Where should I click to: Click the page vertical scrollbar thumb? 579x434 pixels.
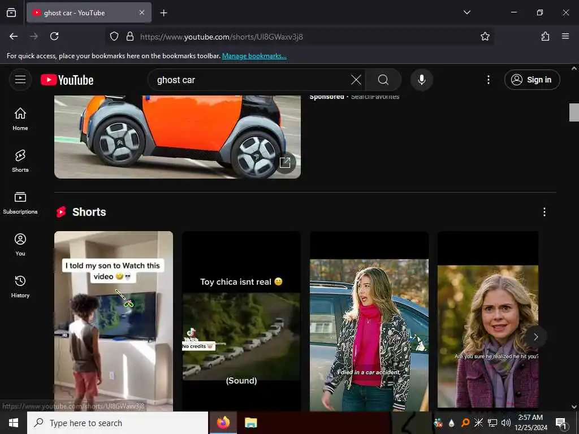tap(574, 112)
